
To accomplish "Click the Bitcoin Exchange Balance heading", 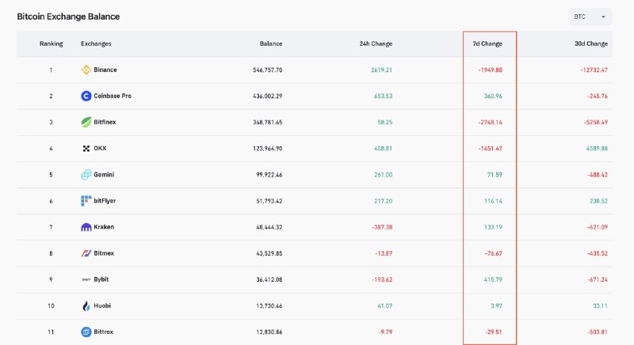I will [68, 17].
